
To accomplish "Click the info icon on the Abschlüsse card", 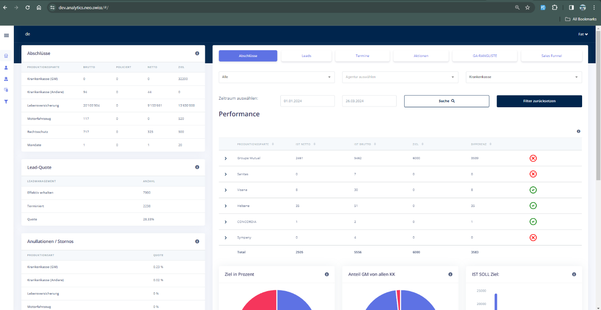I will point(197,54).
